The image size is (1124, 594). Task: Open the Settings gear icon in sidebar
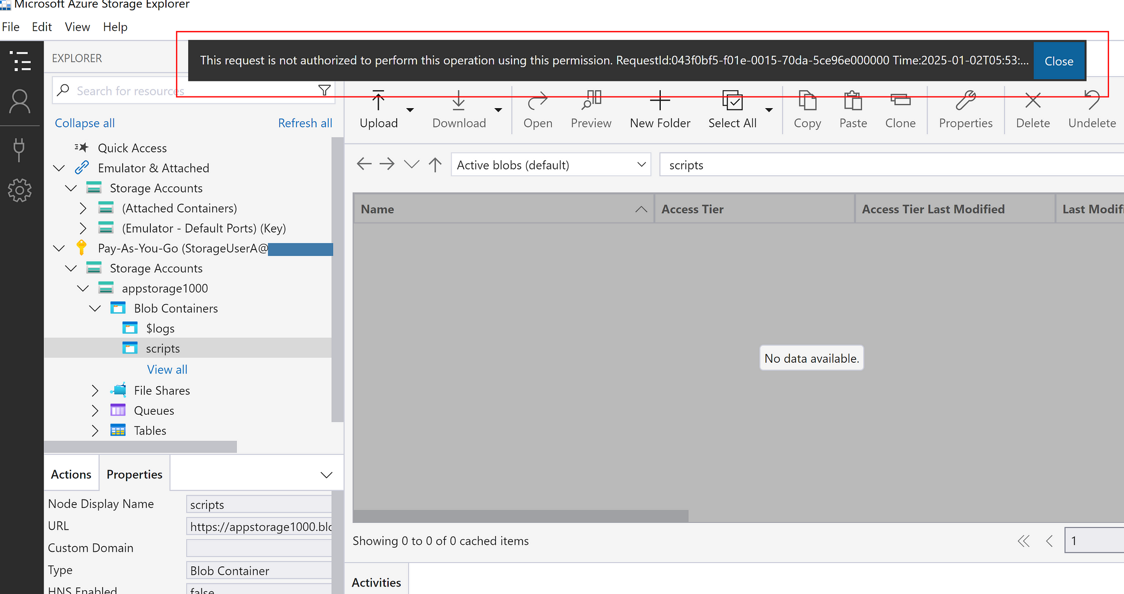click(20, 190)
